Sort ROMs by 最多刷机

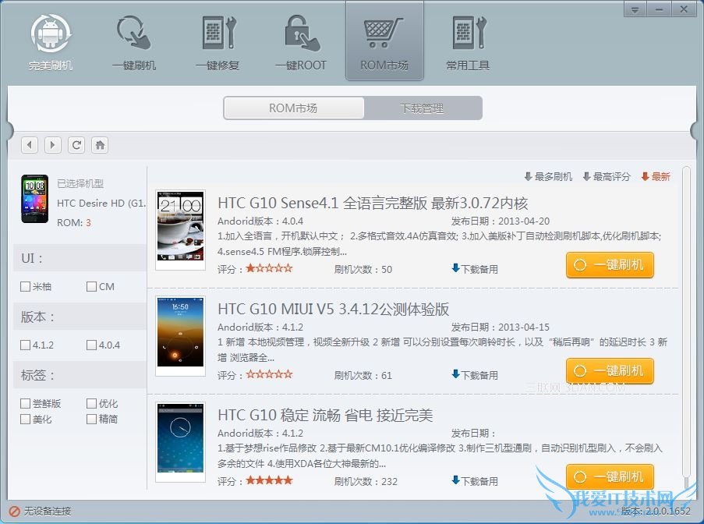(548, 177)
